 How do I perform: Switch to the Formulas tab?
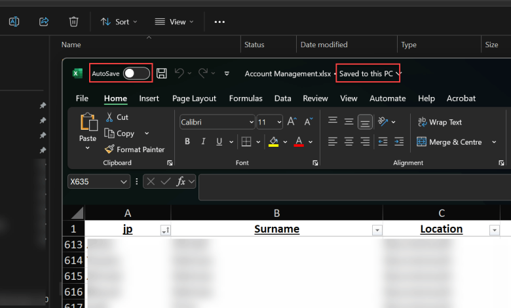246,98
